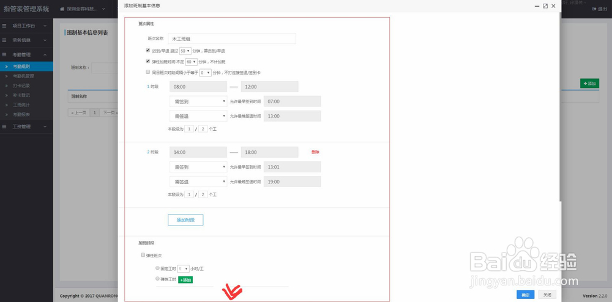Click the 关闭 button in the dialog footer
Image resolution: width=612 pixels, height=302 pixels.
click(x=547, y=295)
